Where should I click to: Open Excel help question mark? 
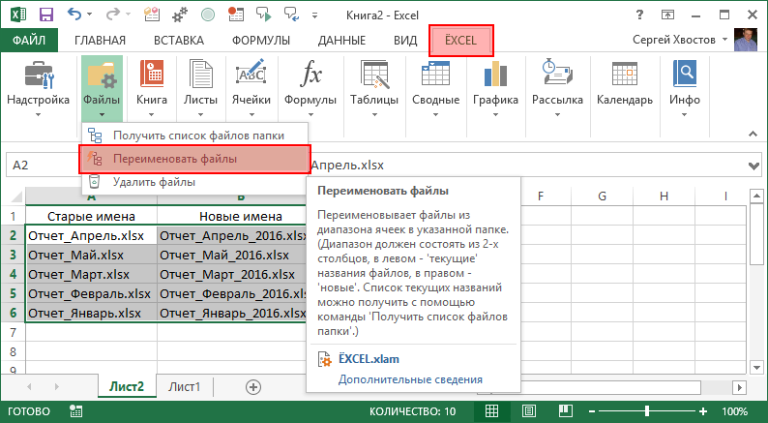[x=639, y=15]
